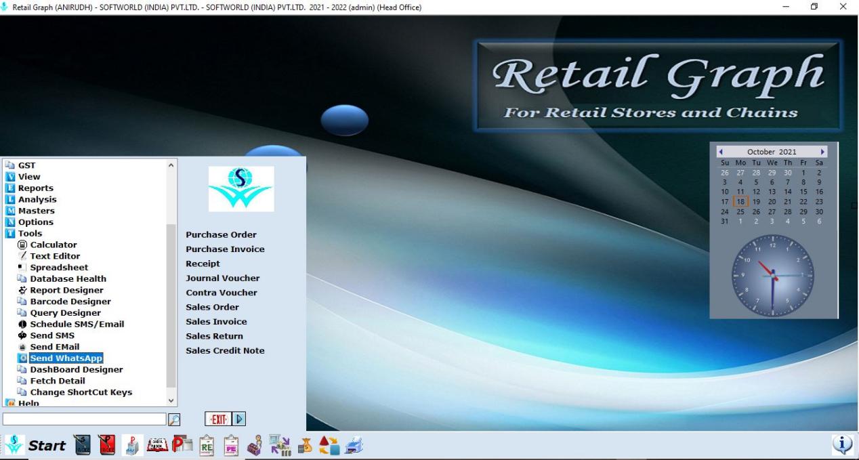Open DashBoard Designer tool
Screen dimensions: 859x460
tap(77, 369)
